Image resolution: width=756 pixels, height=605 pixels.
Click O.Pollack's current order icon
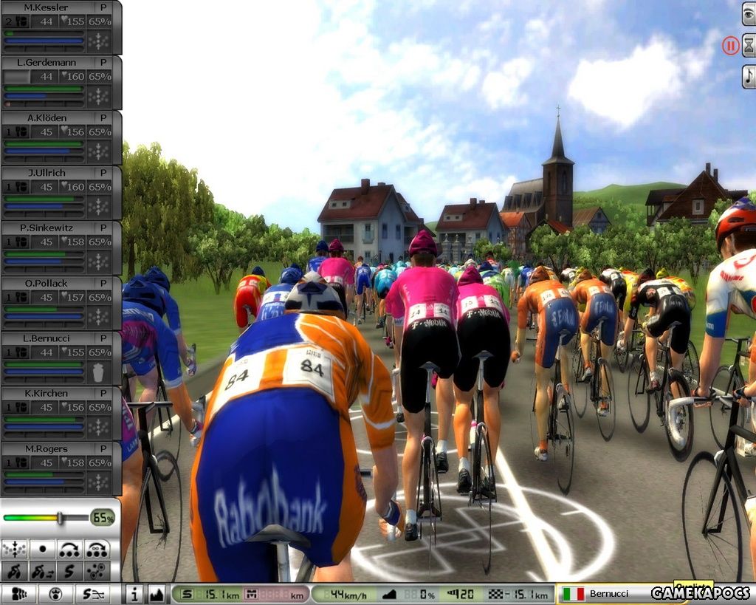coord(98,317)
